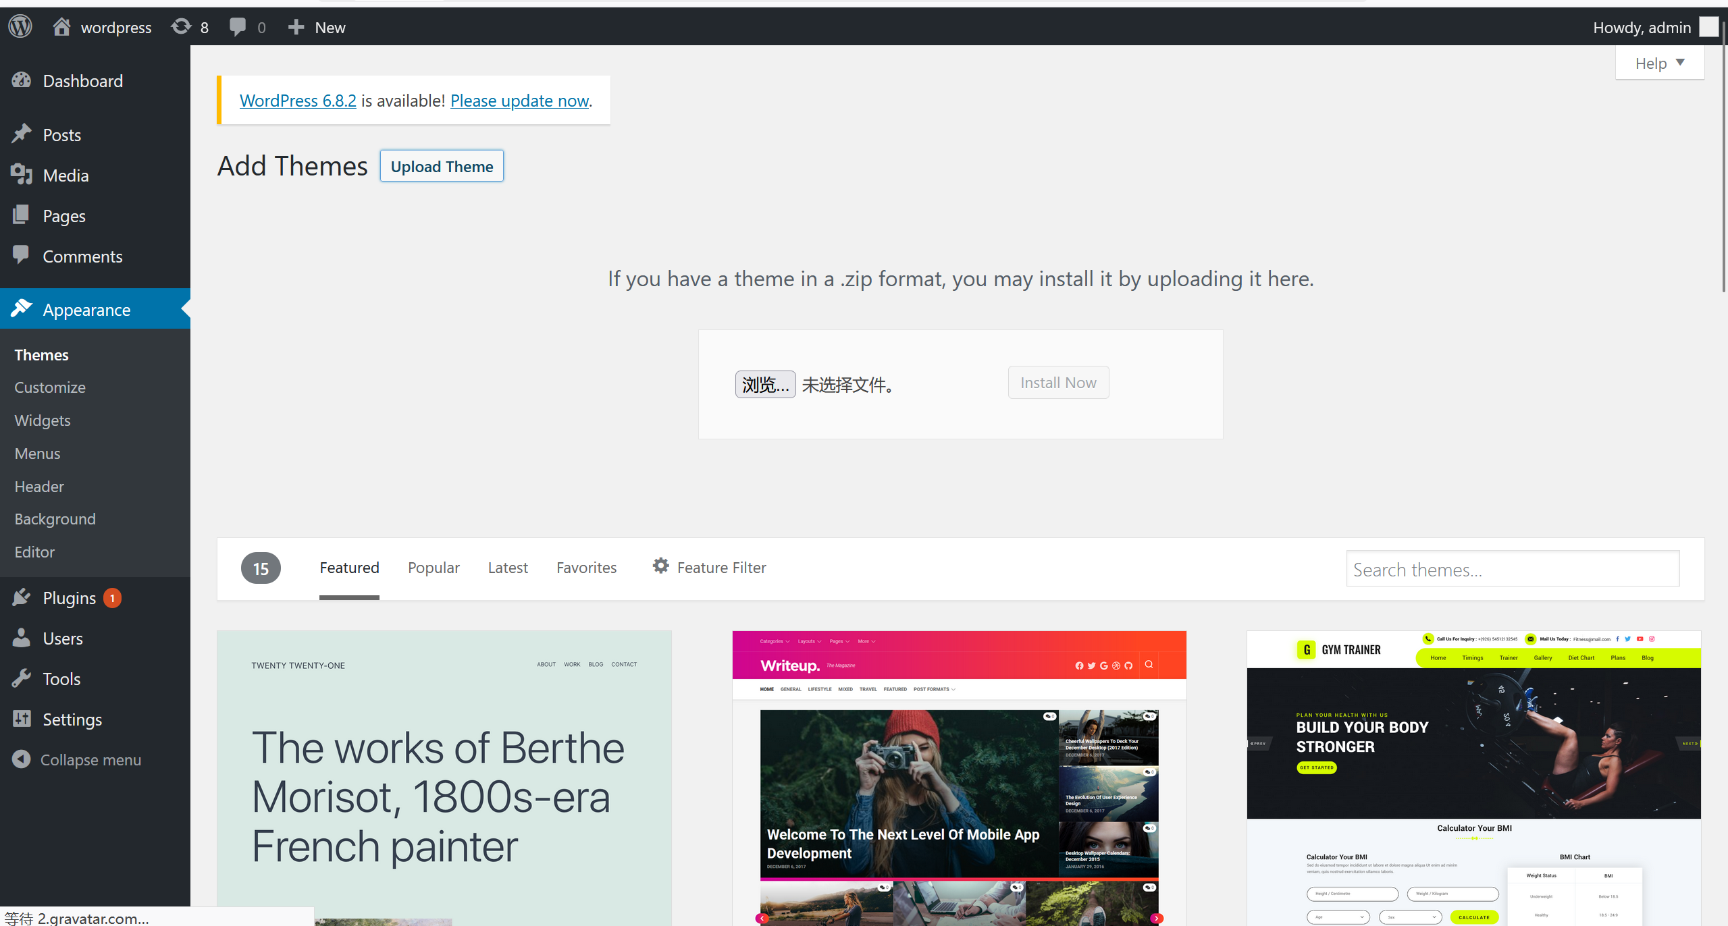Image resolution: width=1728 pixels, height=926 pixels.
Task: Click the admin avatar beside Howdy
Action: pos(1708,27)
